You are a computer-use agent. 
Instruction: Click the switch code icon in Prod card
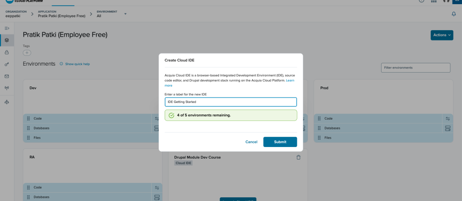(448, 119)
